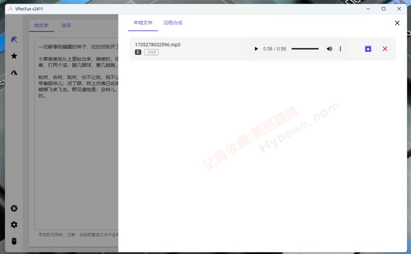Open the 纯文本 tab
Viewport: 411px width, 254px height.
[41, 26]
